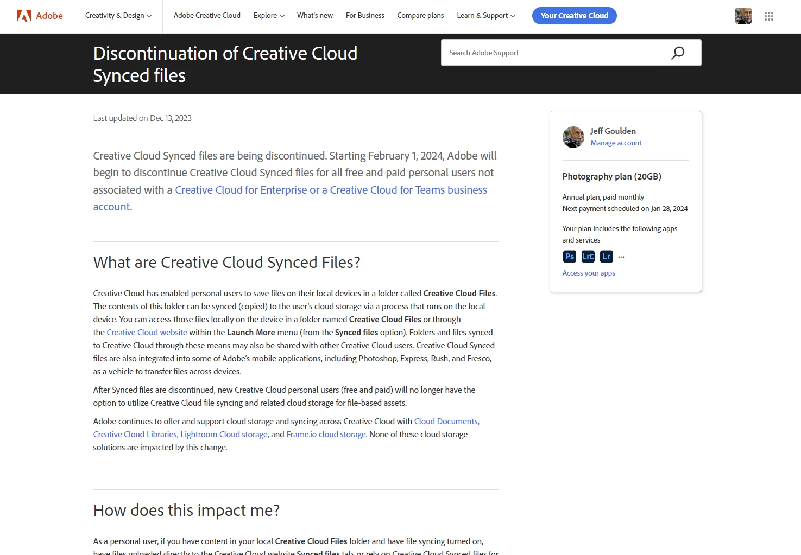The width and height of the screenshot is (801, 555).
Task: Click Jeff Goulden's profile photo in the card
Action: [x=573, y=137]
